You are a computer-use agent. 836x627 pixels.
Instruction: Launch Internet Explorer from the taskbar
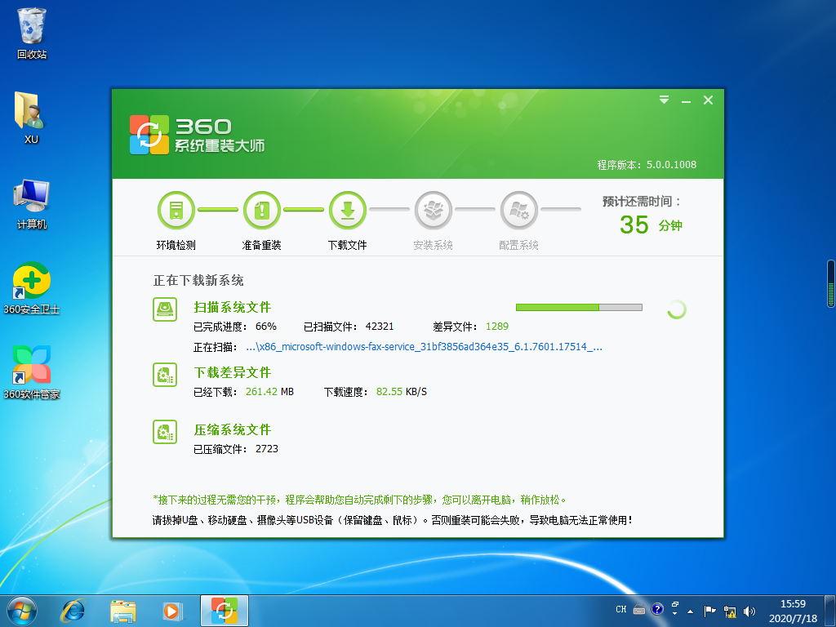click(x=73, y=610)
